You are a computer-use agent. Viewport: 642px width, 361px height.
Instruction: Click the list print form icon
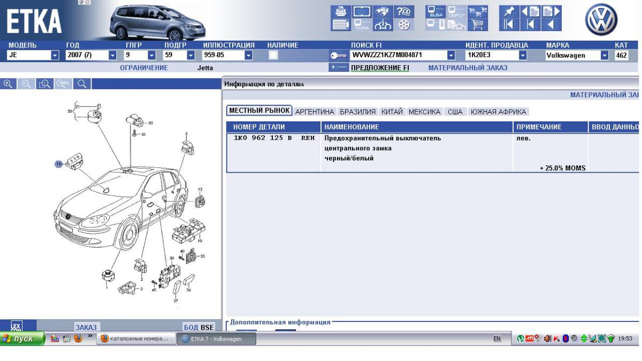click(340, 25)
